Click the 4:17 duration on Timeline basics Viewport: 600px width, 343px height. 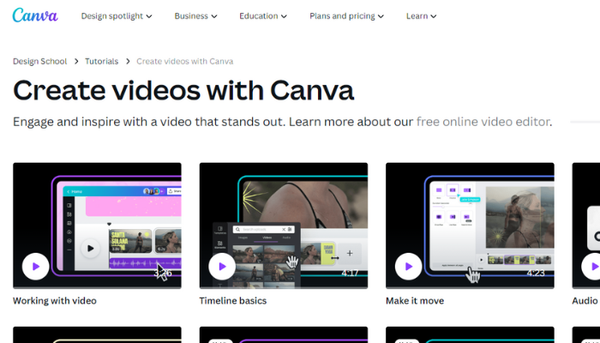(x=350, y=273)
